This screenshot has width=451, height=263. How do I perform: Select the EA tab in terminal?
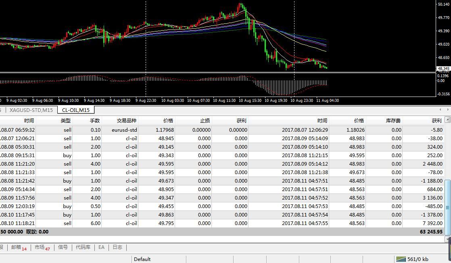coord(101,247)
